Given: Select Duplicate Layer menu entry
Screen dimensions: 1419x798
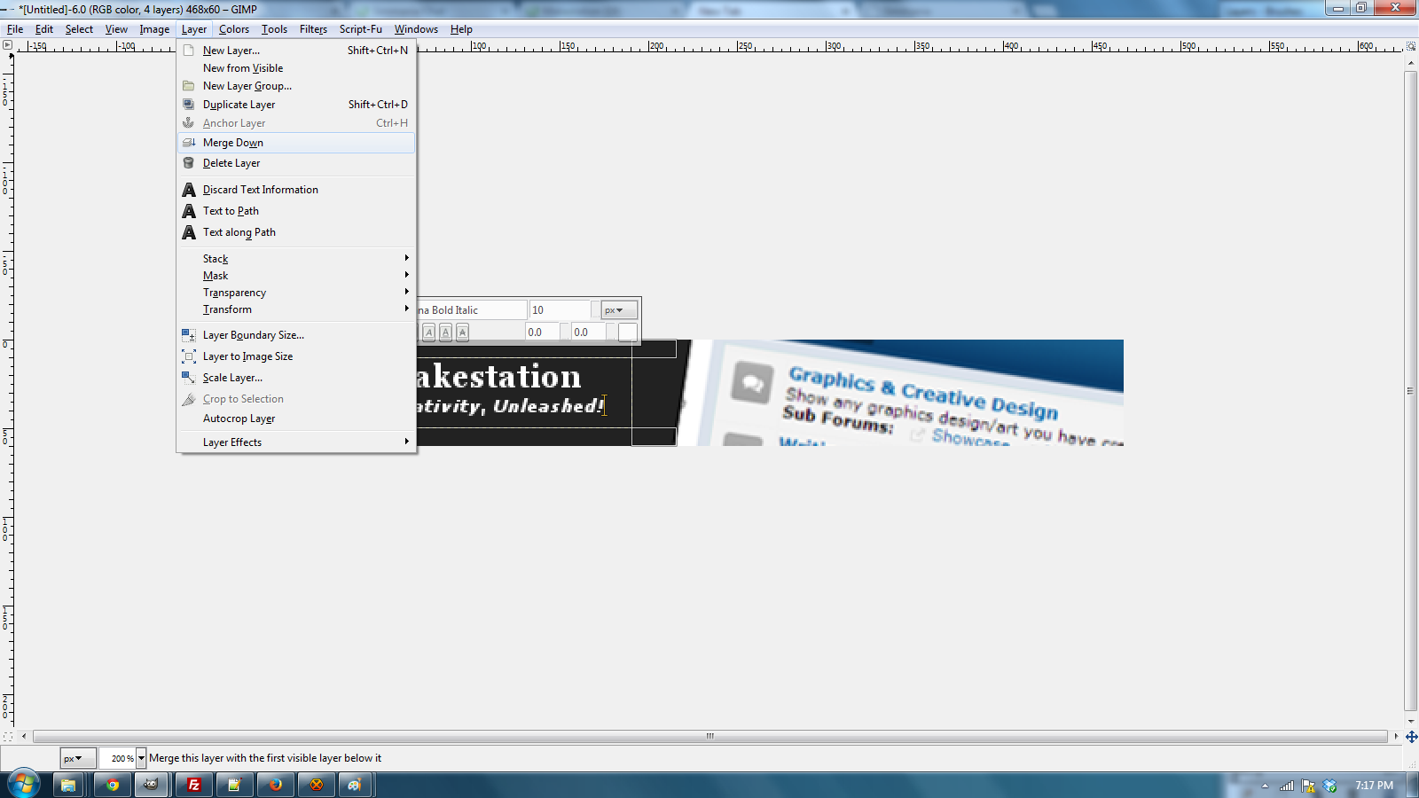Looking at the screenshot, I should 296,105.
